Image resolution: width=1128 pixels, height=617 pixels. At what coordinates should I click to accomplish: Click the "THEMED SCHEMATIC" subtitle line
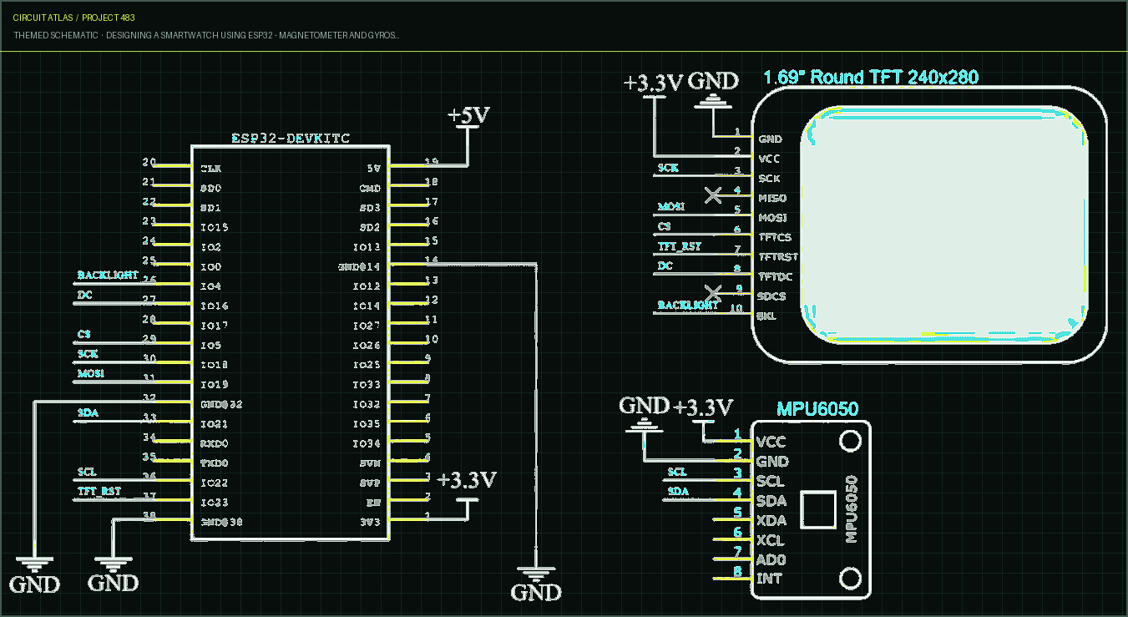[206, 36]
